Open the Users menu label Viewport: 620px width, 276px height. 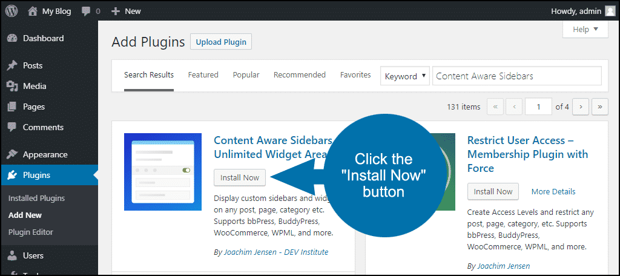[x=33, y=256]
